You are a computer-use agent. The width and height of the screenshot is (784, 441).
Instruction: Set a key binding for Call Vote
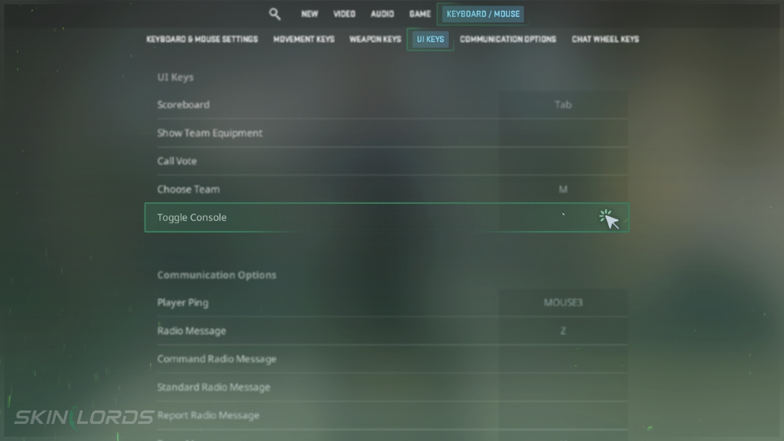click(563, 161)
